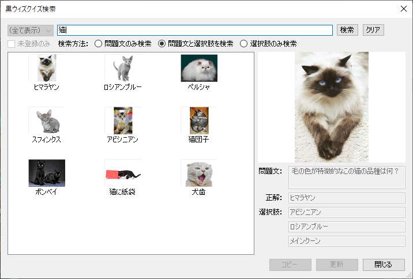The image size is (413, 279).
Task: Select the 犬歯 yawning cat thumbnail
Action: [x=198, y=173]
